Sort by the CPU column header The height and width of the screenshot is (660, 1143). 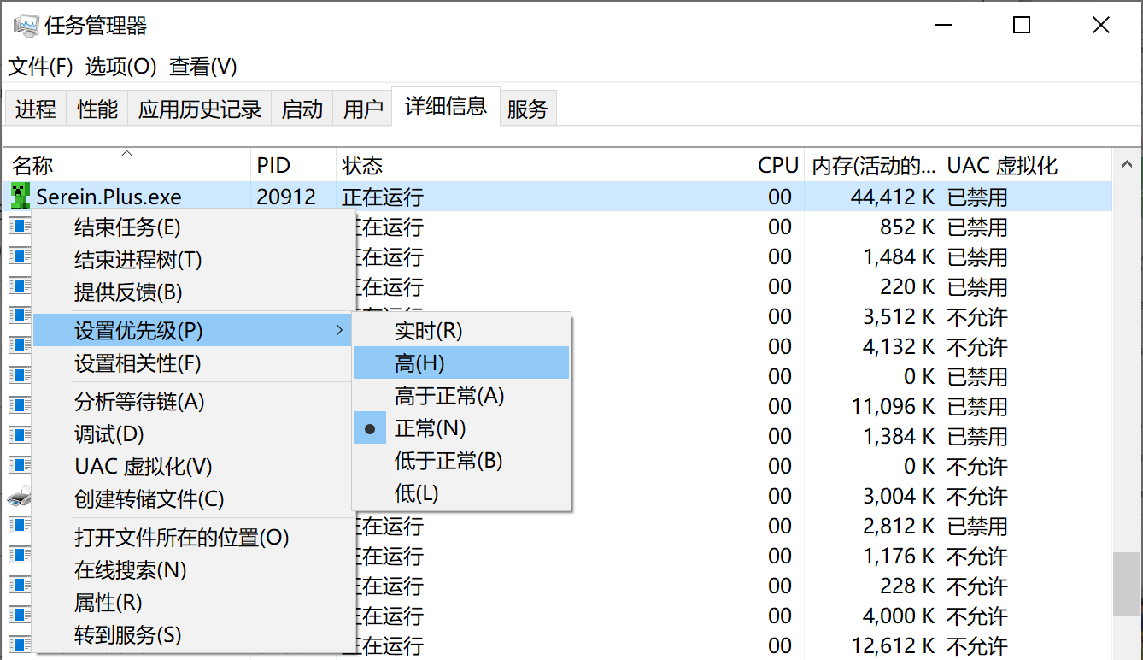tap(771, 165)
